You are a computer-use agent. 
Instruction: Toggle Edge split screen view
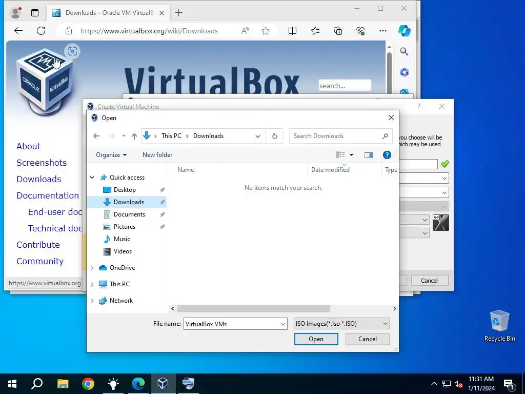click(x=292, y=31)
